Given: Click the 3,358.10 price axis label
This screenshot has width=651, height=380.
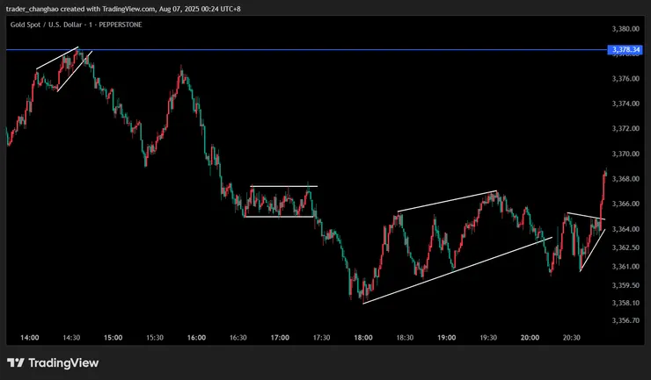Looking at the screenshot, I should (625, 303).
